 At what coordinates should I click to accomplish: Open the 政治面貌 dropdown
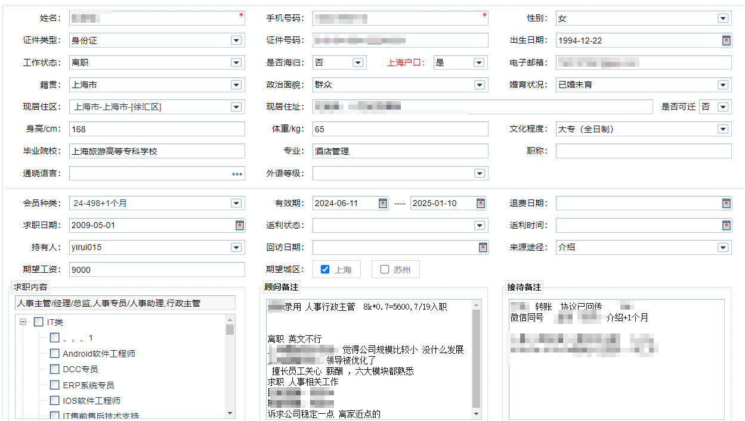[x=480, y=85]
